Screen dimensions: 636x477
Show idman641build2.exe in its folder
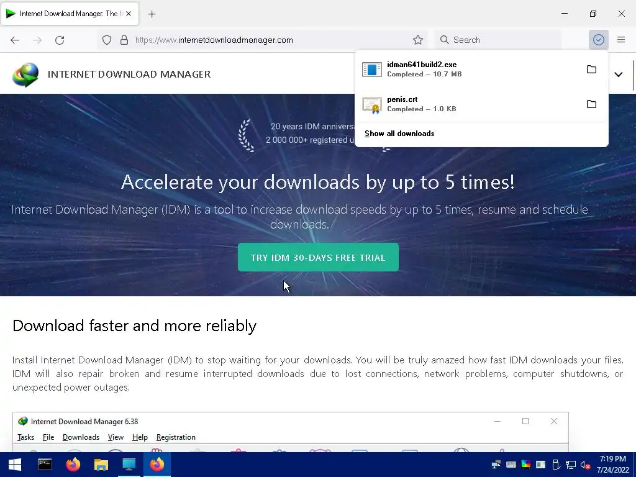pyautogui.click(x=591, y=70)
